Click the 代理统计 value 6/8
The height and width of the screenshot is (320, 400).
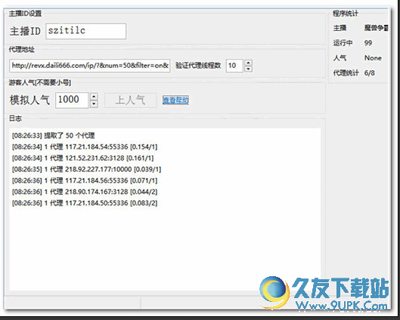coord(370,73)
